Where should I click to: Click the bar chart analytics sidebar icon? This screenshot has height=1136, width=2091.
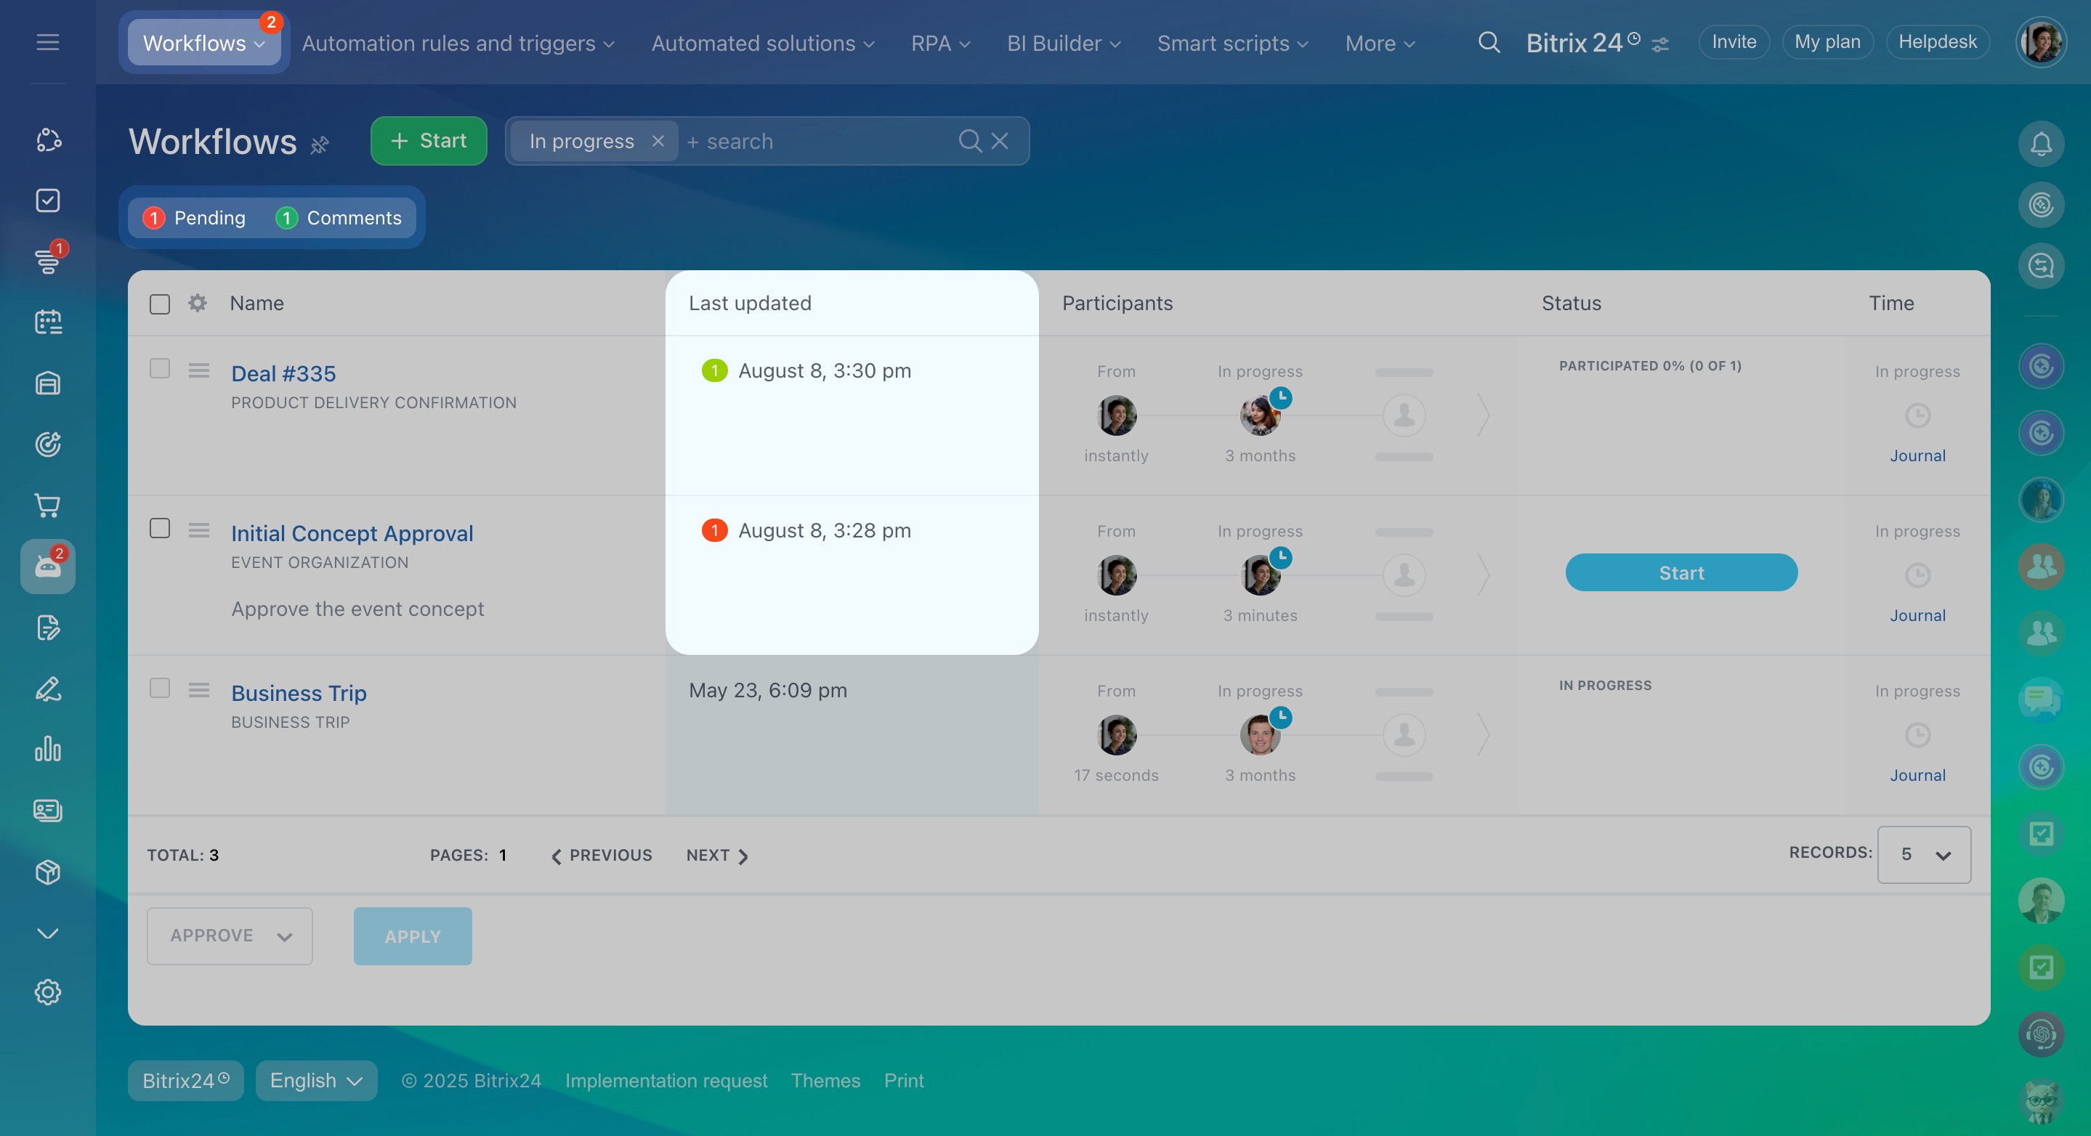48,749
